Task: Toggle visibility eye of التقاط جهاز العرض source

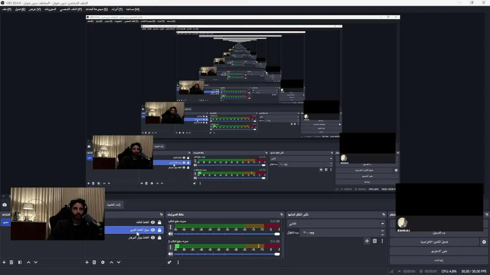Action: pos(153,238)
